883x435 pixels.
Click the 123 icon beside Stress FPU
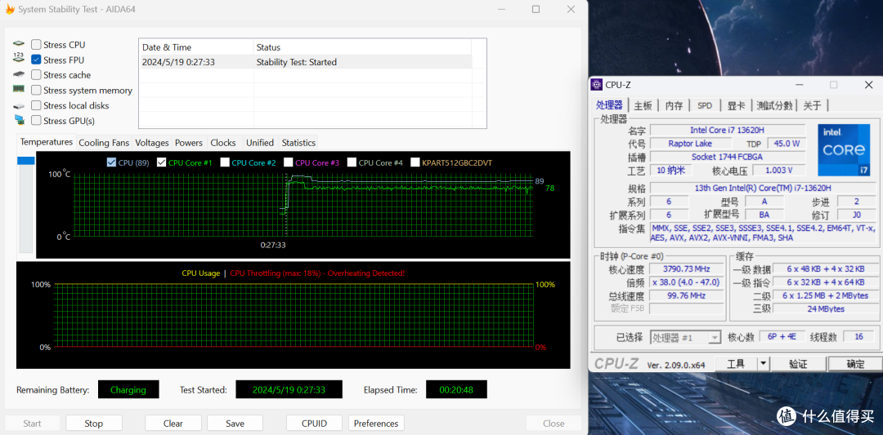[x=19, y=58]
